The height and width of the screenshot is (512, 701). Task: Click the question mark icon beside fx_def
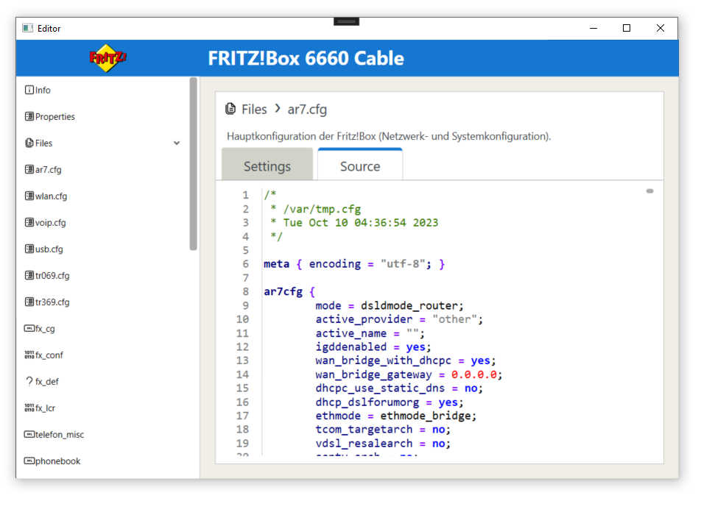tap(29, 381)
